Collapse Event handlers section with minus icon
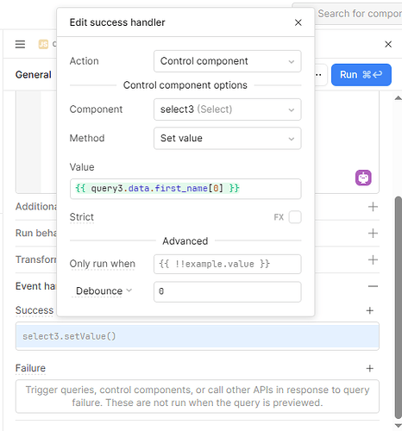Viewport: 402px width, 431px height. tap(373, 286)
